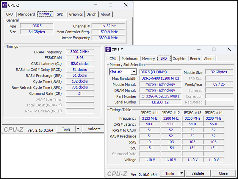This screenshot has width=238, height=179.
Task: Click the Tools button in the SPD window
Action: (170, 174)
